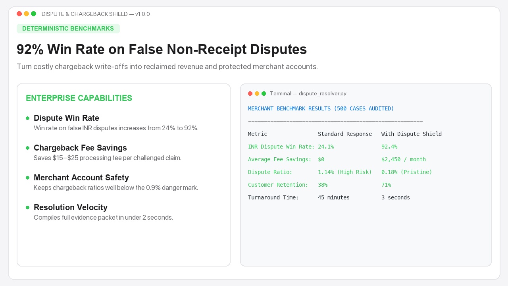Select the 38% customer retention value

323,185
